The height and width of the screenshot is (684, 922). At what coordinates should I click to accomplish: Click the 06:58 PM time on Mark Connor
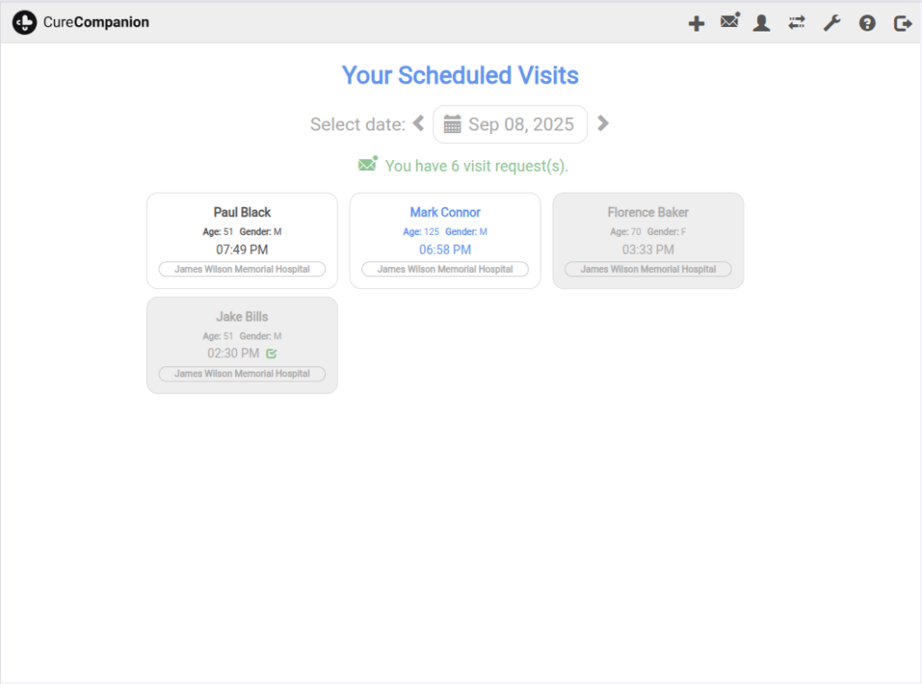click(x=445, y=249)
